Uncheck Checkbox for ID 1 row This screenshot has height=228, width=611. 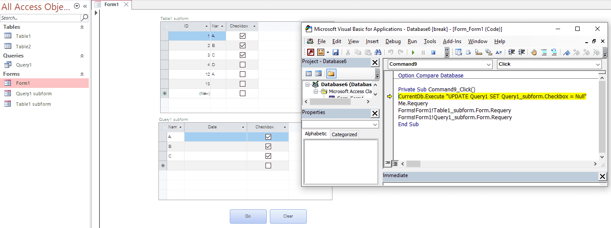point(242,36)
